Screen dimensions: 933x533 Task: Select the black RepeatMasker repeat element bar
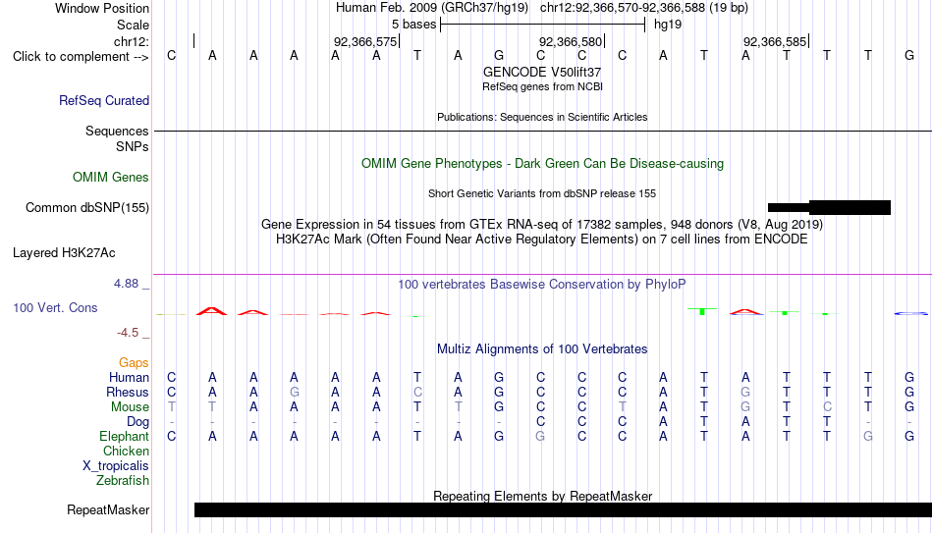pyautogui.click(x=564, y=509)
